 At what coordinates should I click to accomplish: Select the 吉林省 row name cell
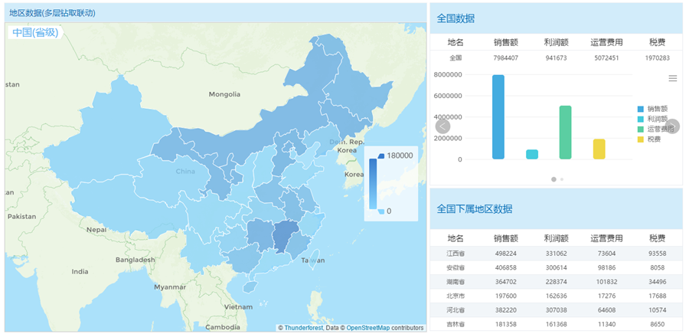456,324
